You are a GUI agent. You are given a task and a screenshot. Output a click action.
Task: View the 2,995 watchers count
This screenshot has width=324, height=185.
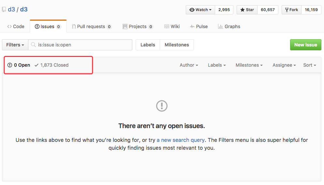[x=224, y=10]
